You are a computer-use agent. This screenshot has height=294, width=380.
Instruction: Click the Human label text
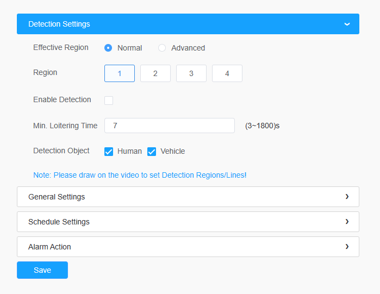(x=129, y=152)
